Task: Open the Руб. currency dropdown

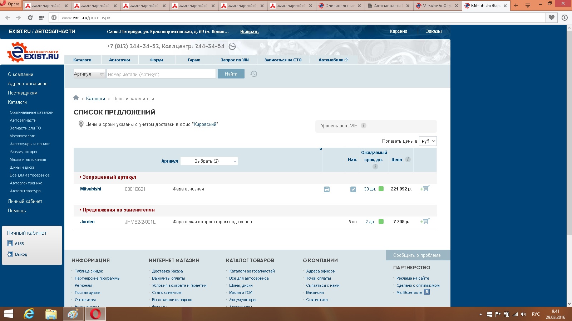Action: point(428,141)
